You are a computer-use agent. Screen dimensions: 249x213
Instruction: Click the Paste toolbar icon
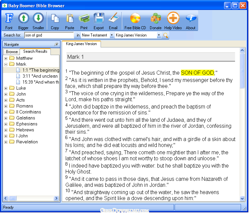(x=70, y=21)
